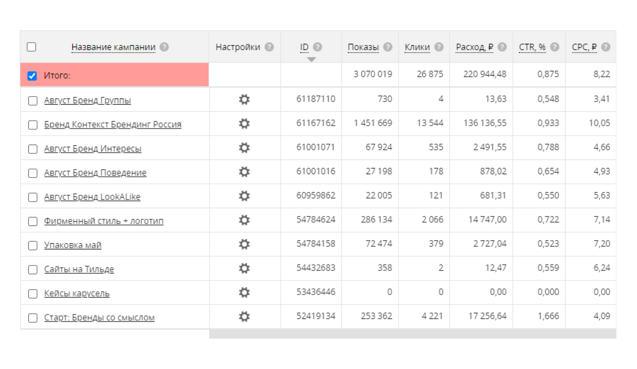The width and height of the screenshot is (637, 369).
Task: Select checkbox for Упаковка май campaign
Action: pos(33,245)
